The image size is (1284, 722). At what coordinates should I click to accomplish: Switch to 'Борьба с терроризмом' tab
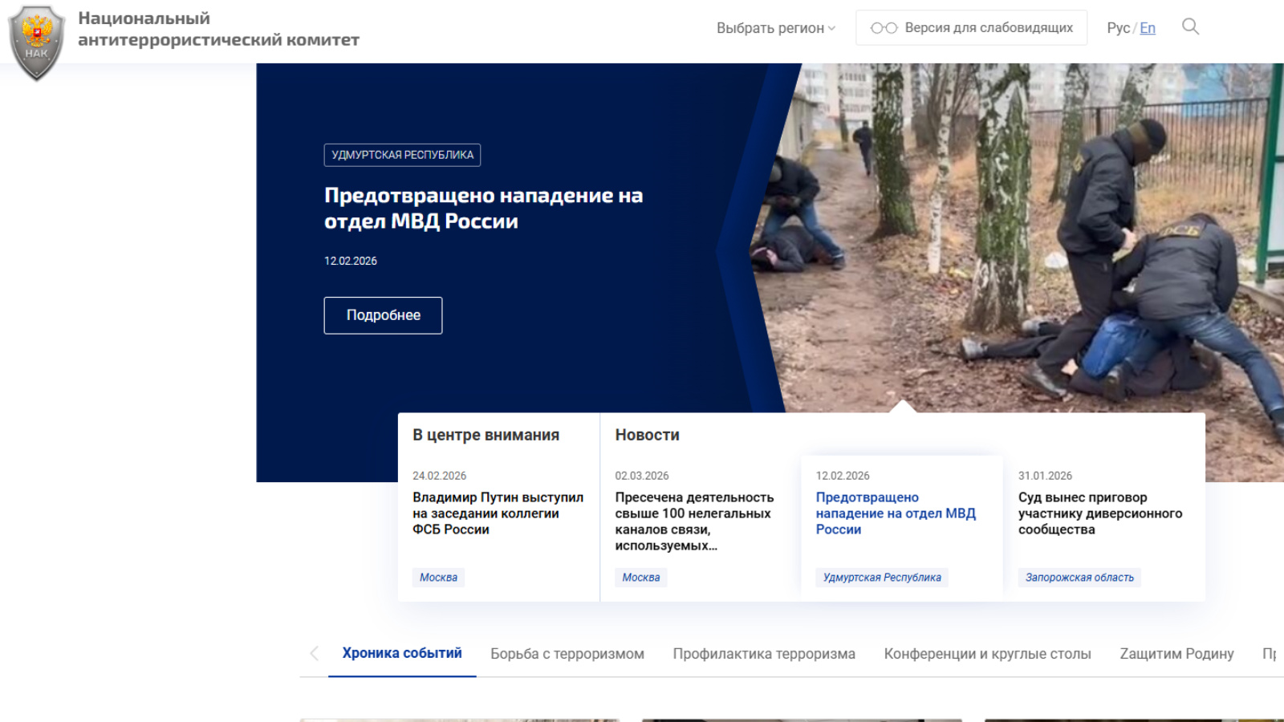(567, 654)
